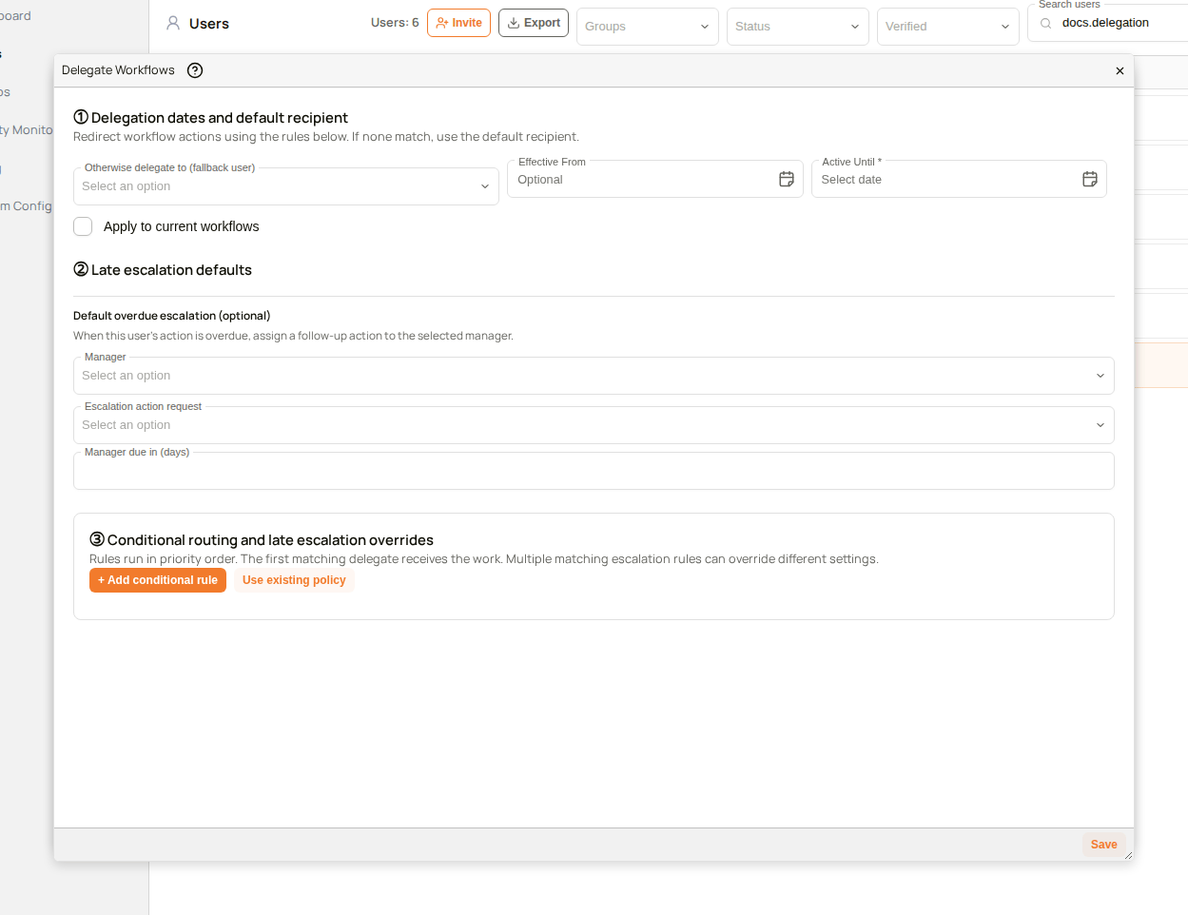The image size is (1188, 915).
Task: Open the Manager dropdown
Action: point(594,376)
